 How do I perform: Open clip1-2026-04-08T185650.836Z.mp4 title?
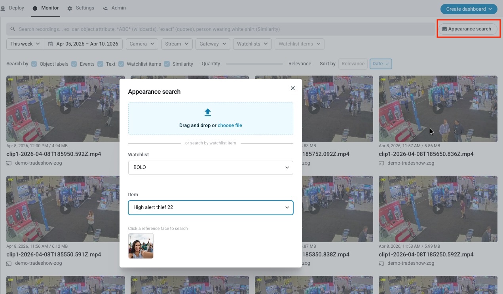pyautogui.click(x=426, y=154)
